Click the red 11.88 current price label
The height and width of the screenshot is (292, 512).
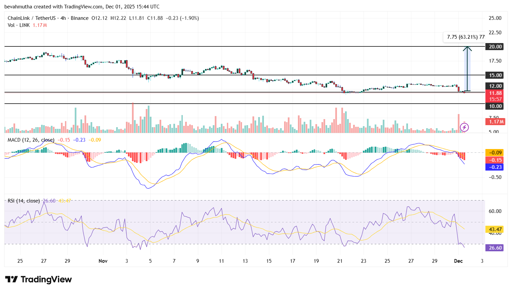click(494, 93)
